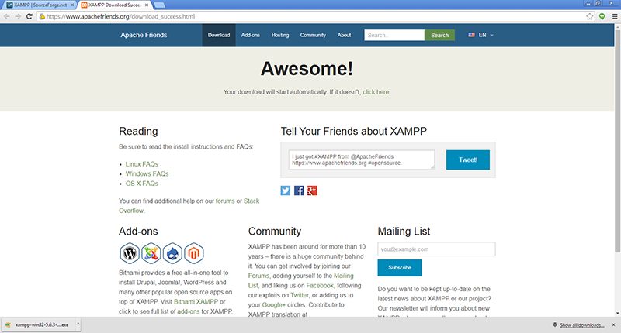Share via the Google+ icon
Image resolution: width=621 pixels, height=333 pixels.
[x=312, y=191]
